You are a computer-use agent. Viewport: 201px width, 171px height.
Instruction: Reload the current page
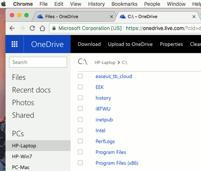click(x=32, y=28)
